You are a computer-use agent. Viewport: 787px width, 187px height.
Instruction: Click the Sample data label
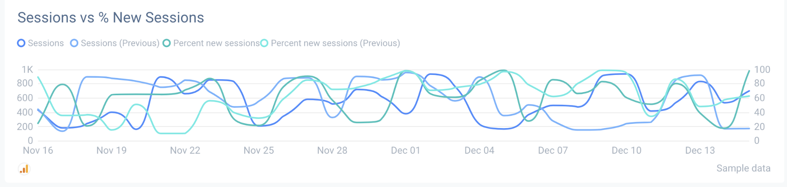(743, 168)
